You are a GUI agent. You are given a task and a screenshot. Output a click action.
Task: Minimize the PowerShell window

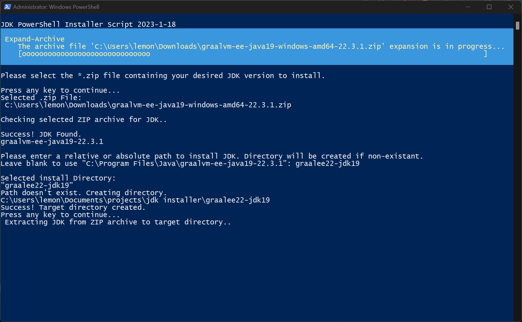coord(469,6)
